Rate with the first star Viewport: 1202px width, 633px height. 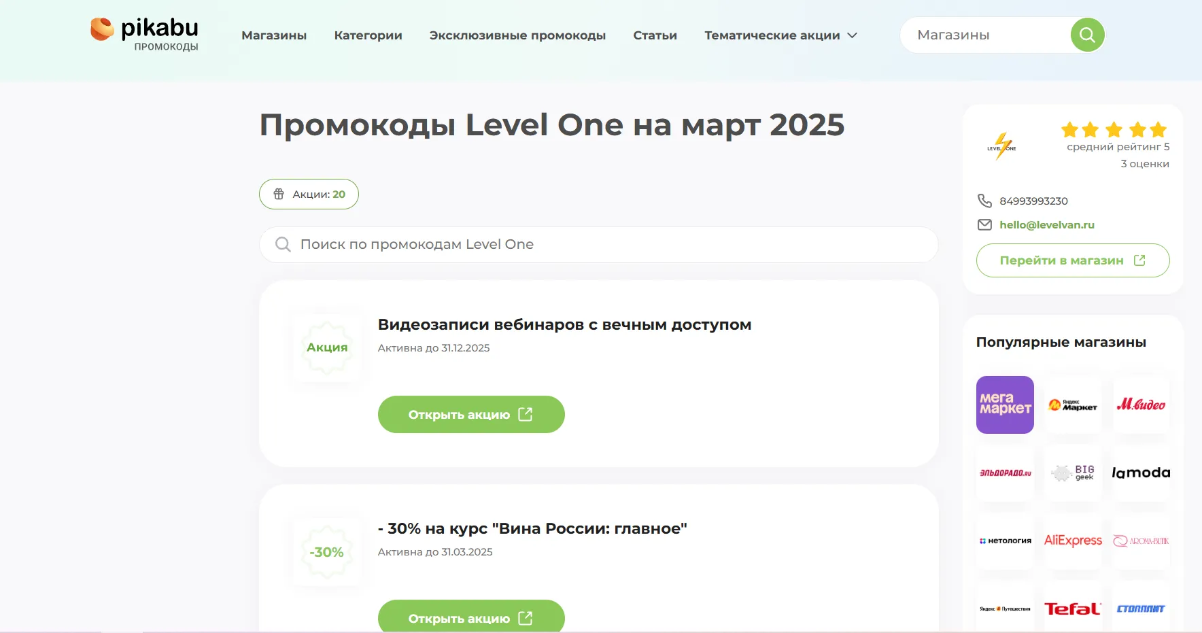tap(1070, 129)
